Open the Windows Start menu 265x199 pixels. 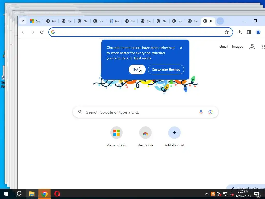(x=6, y=194)
